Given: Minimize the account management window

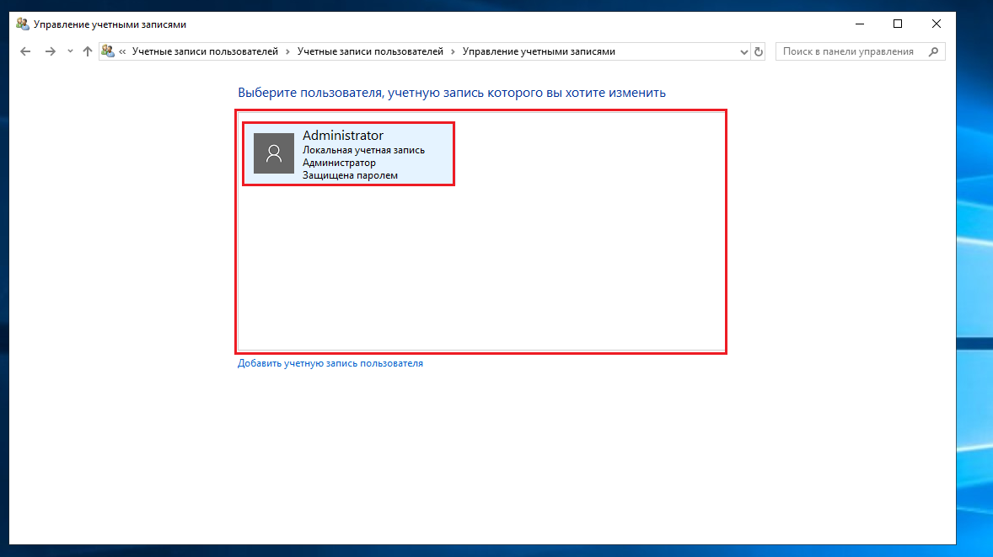Looking at the screenshot, I should (859, 24).
